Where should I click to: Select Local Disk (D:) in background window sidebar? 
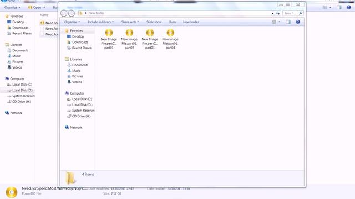pos(20,90)
